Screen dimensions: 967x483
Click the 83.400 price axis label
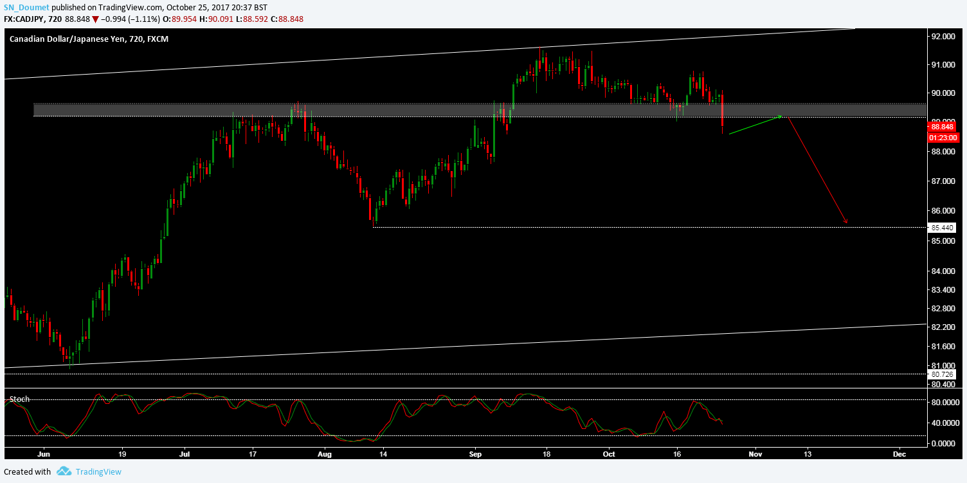(943, 291)
